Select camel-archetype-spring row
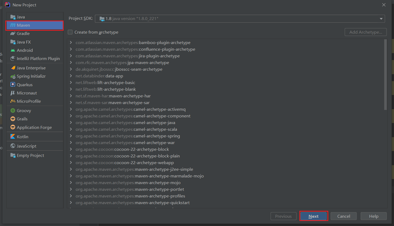Screen dimensions: 394x226 click(x=225, y=136)
